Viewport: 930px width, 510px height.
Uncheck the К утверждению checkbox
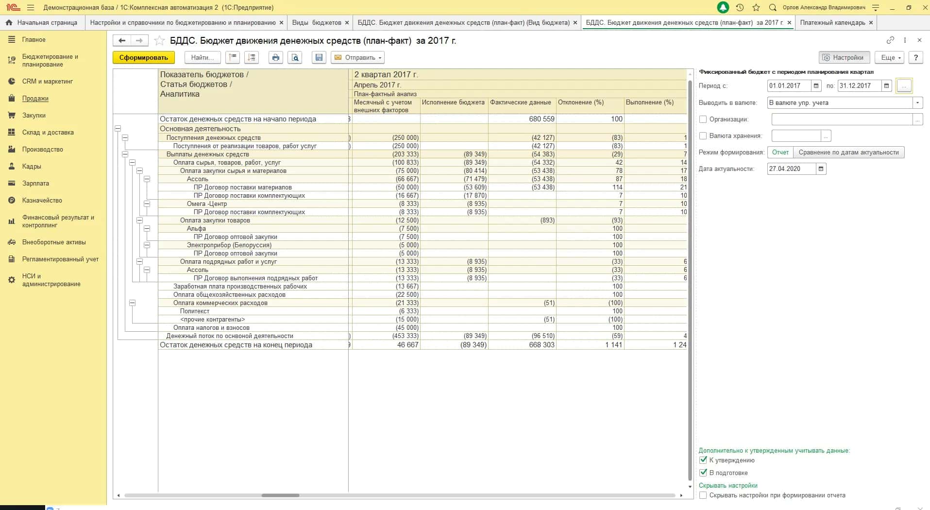703,460
